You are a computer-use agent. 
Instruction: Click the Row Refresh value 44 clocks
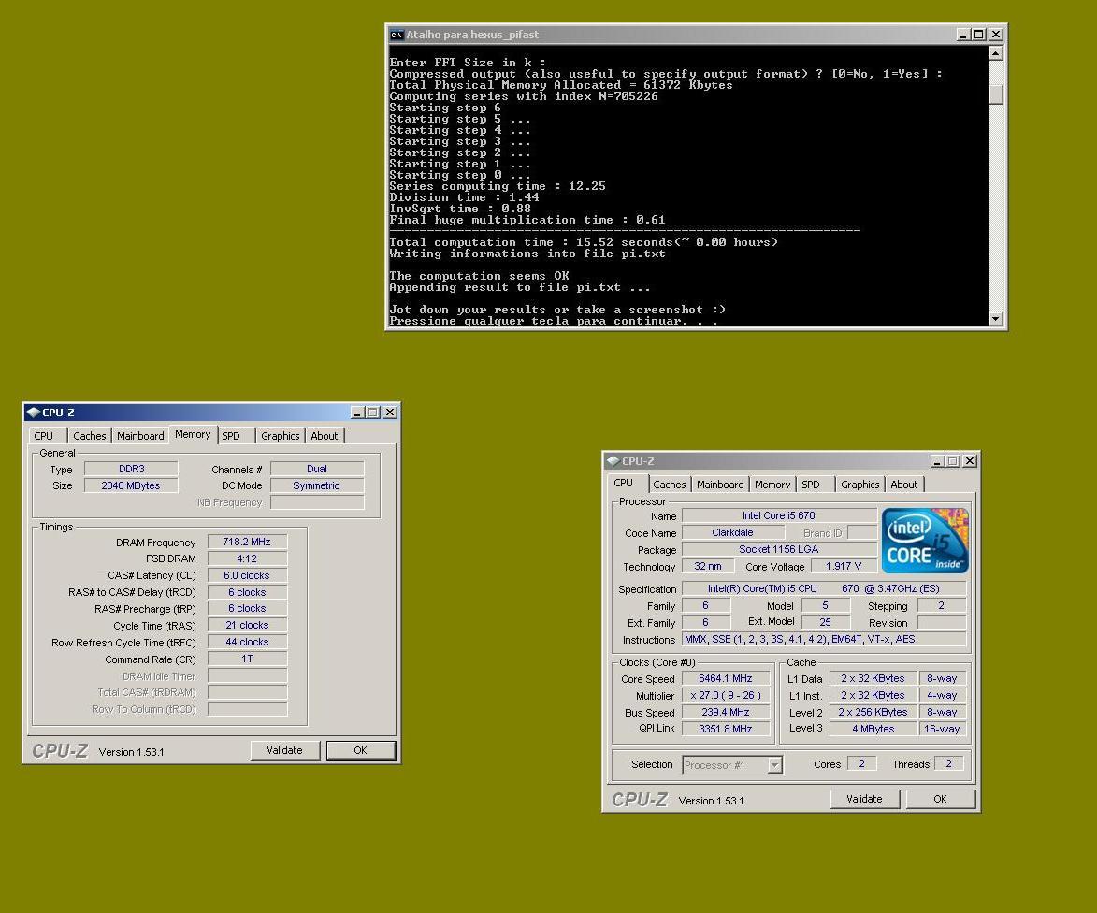pos(247,643)
